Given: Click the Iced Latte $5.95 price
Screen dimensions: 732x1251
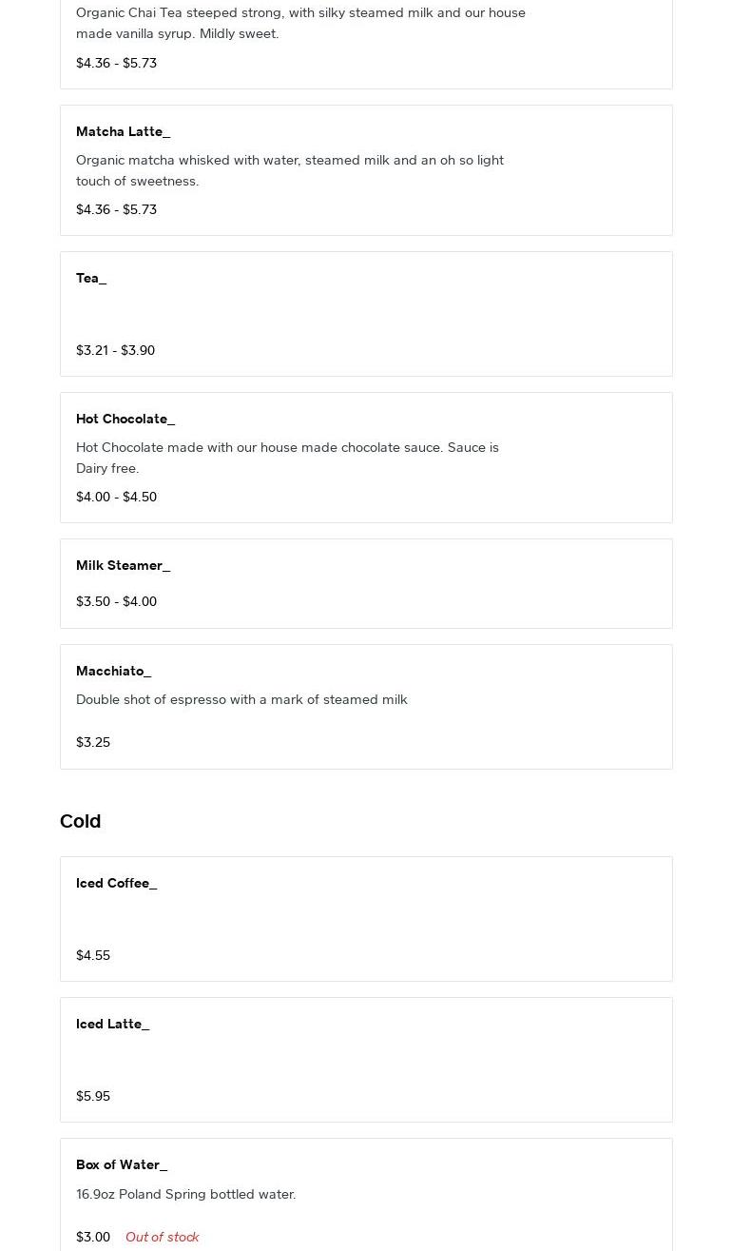Looking at the screenshot, I should [x=93, y=1096].
